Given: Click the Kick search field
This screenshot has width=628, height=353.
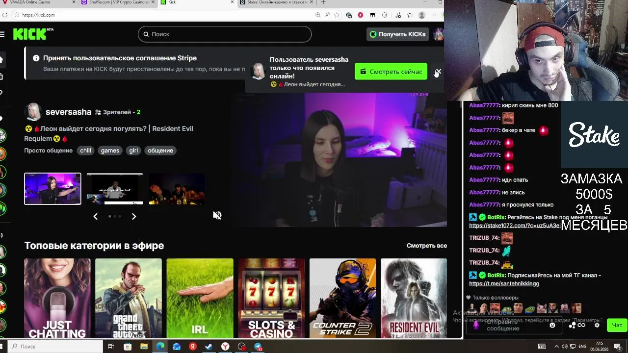Looking at the screenshot, I should pos(225,34).
